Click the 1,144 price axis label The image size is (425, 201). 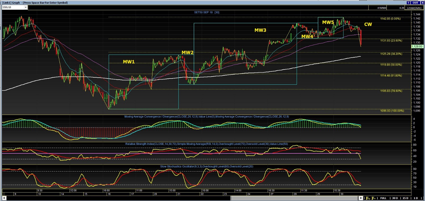(416, 14)
